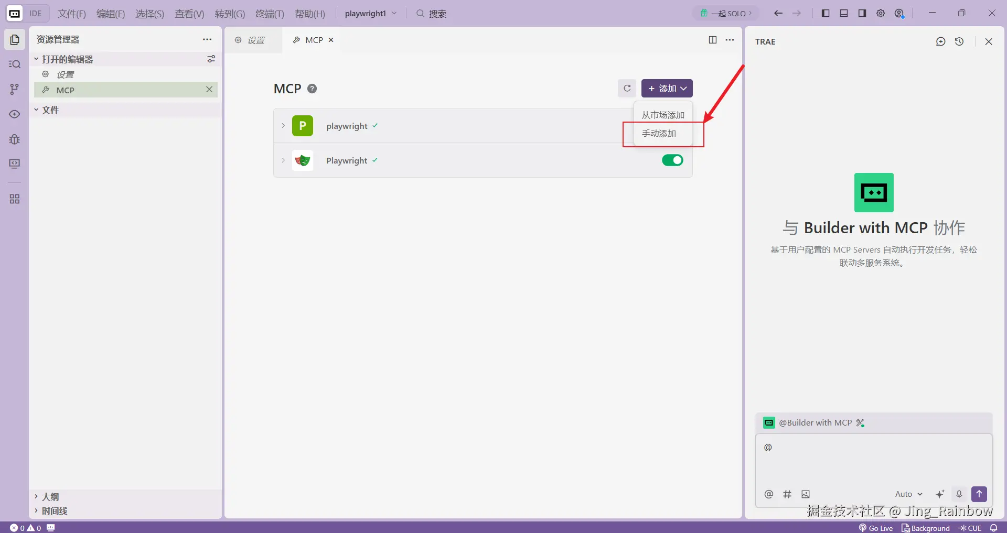Expand the 大纲 outline section
1007x533 pixels.
pos(50,497)
